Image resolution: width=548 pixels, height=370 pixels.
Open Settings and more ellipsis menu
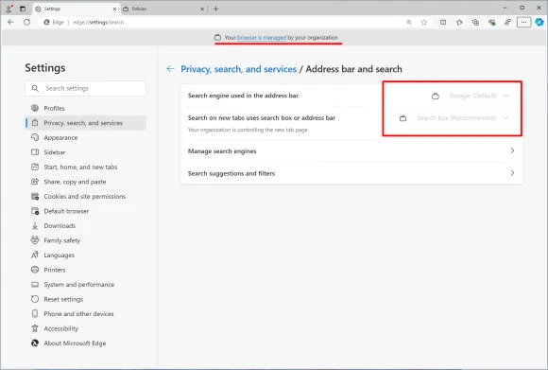523,22
